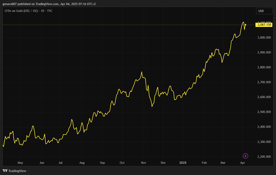Screen dimensions: 276x175
Task: Select the May label on time axis
Action: pos(20,163)
